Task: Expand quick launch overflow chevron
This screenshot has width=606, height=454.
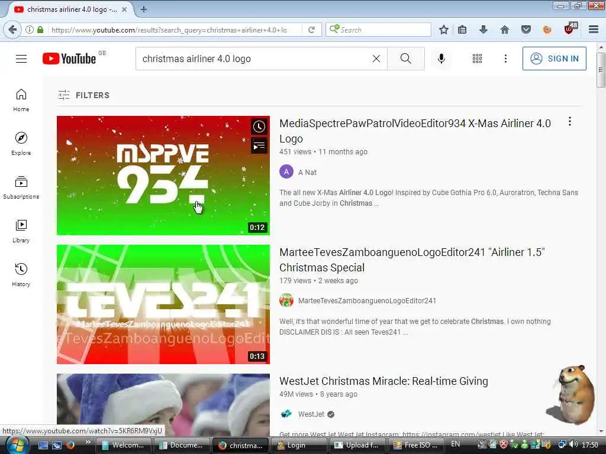Action: click(88, 442)
